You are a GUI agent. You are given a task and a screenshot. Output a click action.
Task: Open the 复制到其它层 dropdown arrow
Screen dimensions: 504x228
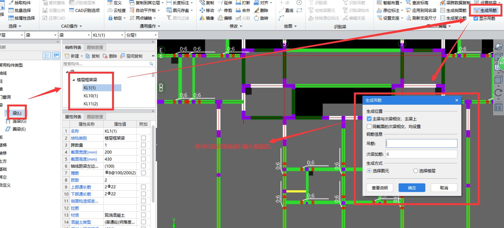tap(163, 3)
